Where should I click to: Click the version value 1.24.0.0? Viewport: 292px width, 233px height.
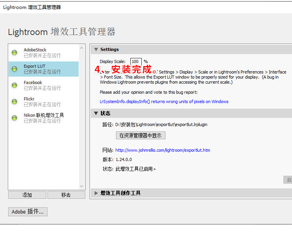[124, 159]
